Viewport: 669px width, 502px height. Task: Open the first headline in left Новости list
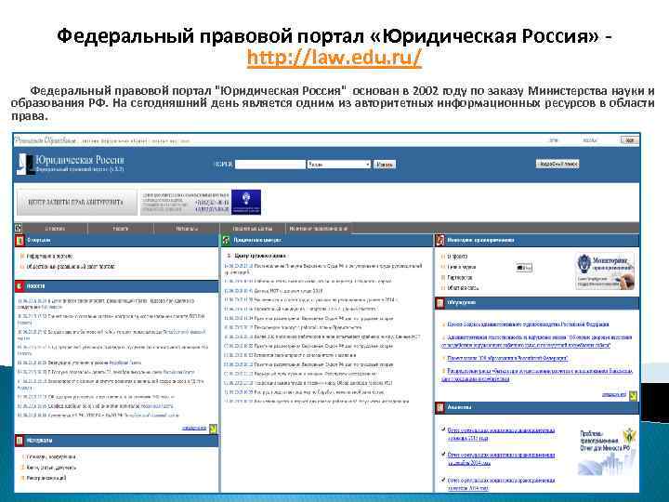pyautogui.click(x=106, y=303)
